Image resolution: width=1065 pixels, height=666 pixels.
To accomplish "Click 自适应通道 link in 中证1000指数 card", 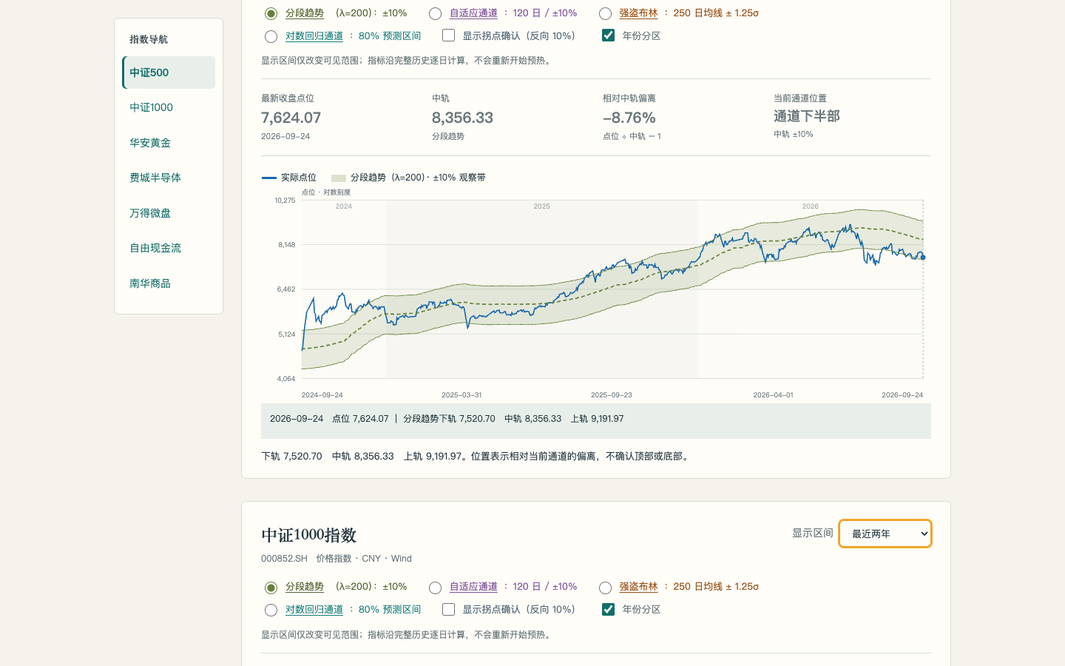I will tap(473, 587).
